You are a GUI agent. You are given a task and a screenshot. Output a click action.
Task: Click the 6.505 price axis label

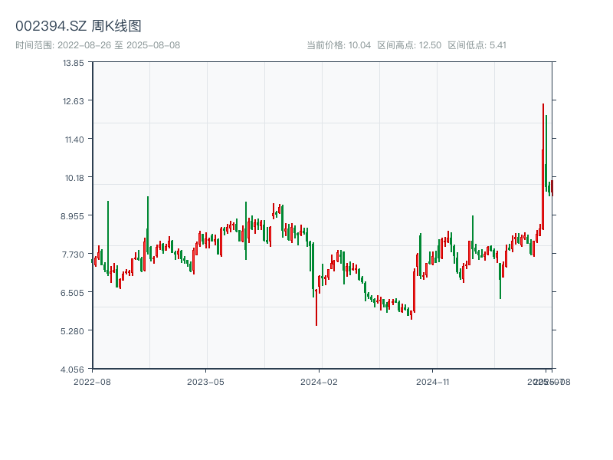point(74,292)
